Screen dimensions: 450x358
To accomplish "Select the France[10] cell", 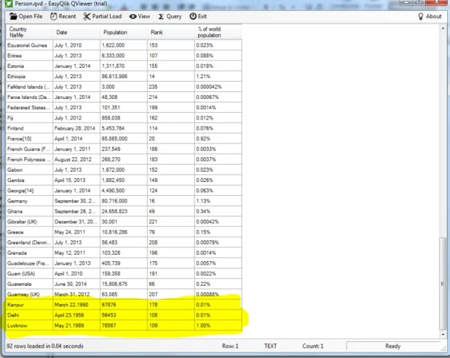I will (29, 138).
